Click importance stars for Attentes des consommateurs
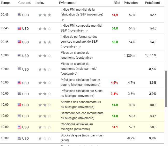 coord(45,105)
